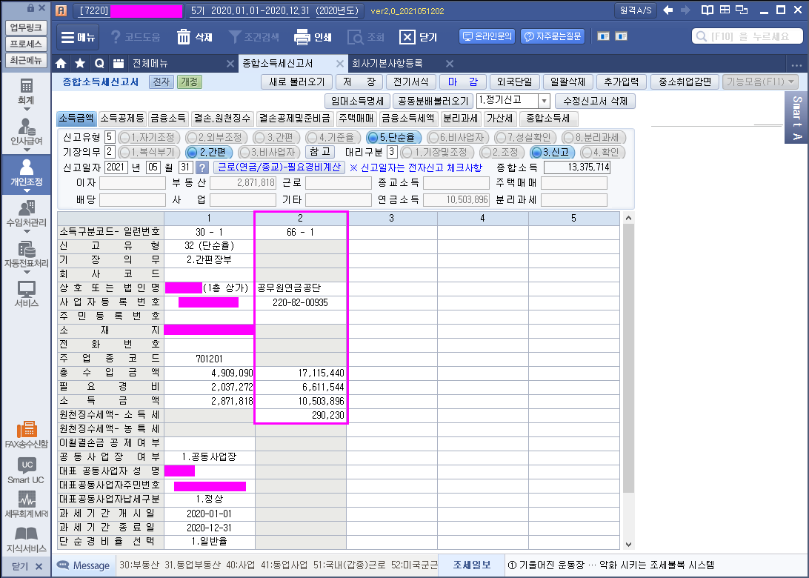Image resolution: width=809 pixels, height=578 pixels.
Task: Select 3.신고 대리구분 radio
Action: (552, 152)
